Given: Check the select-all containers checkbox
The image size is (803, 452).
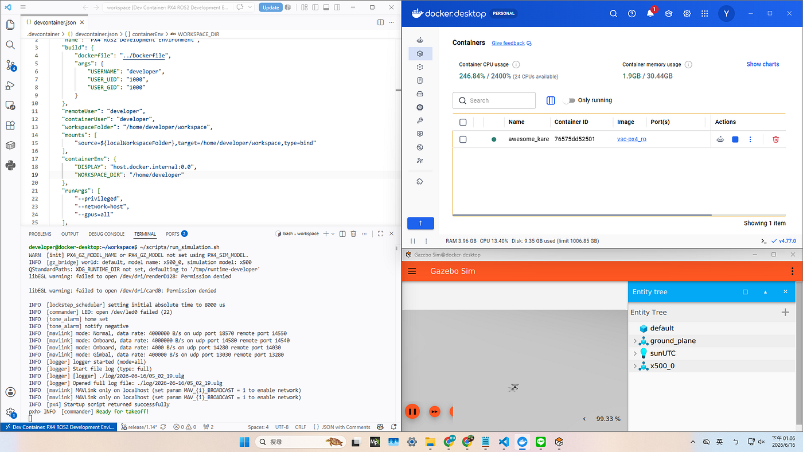Looking at the screenshot, I should click(463, 122).
